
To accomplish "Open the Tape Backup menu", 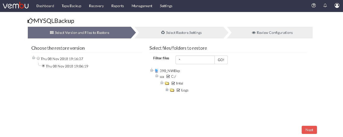I will coord(71,6).
